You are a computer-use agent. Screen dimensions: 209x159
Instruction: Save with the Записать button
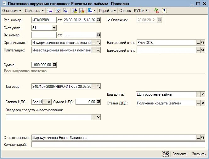pyautogui.click(x=180, y=154)
